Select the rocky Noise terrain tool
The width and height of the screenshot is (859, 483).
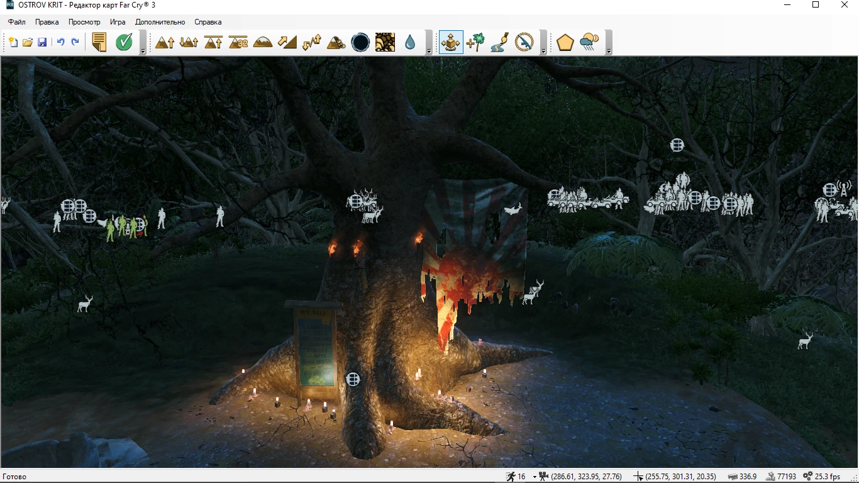coord(336,42)
